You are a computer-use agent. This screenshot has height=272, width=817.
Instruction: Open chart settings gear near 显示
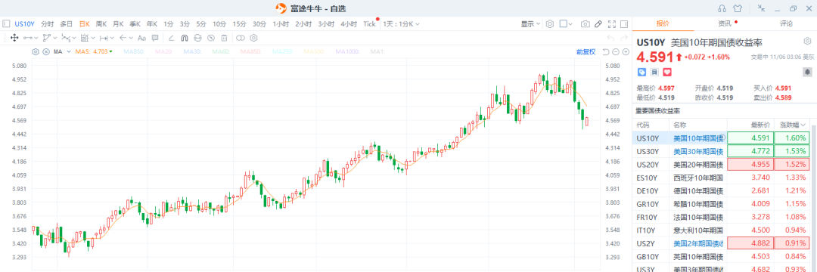pyautogui.click(x=550, y=24)
